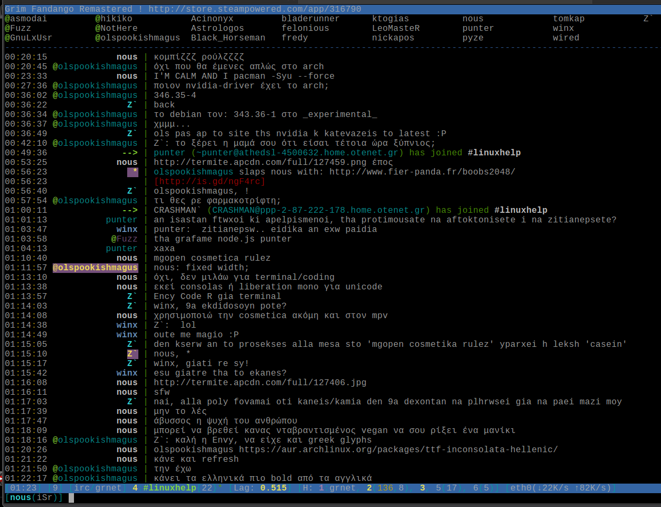Viewport: 661px width, 507px height.
Task: Open the Steam store link in the topic bar
Action: [x=255, y=9]
